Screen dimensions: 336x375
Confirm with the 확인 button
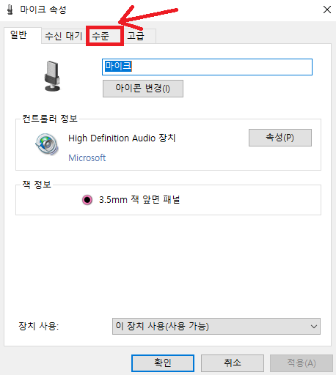(x=163, y=363)
